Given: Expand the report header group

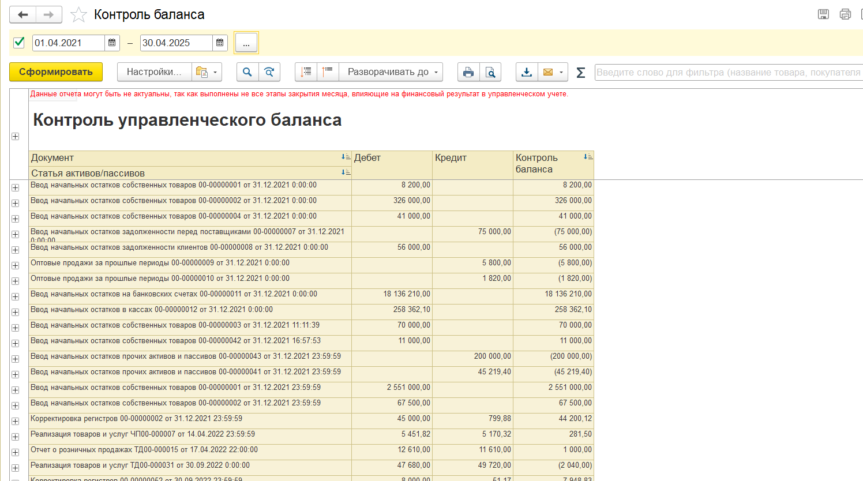Looking at the screenshot, I should [16, 136].
